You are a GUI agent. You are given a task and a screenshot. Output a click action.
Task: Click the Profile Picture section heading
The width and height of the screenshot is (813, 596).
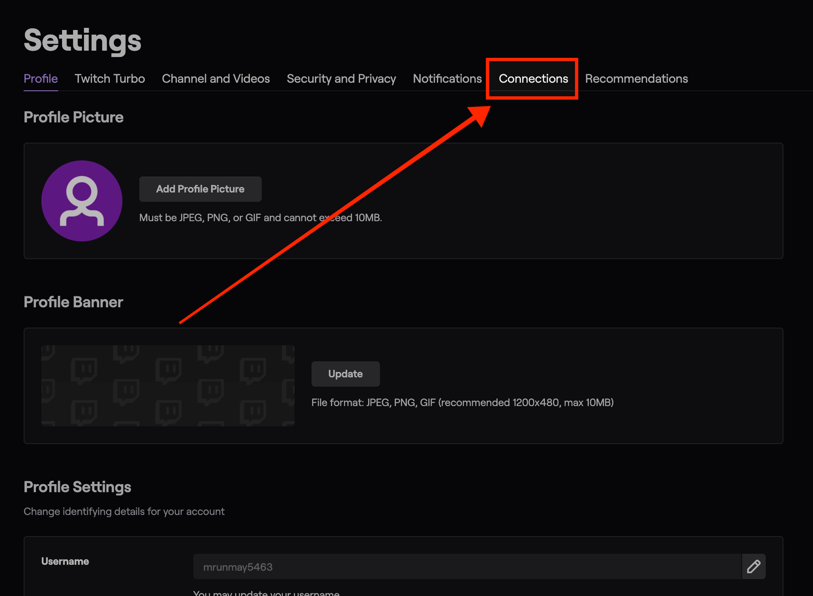pyautogui.click(x=74, y=117)
